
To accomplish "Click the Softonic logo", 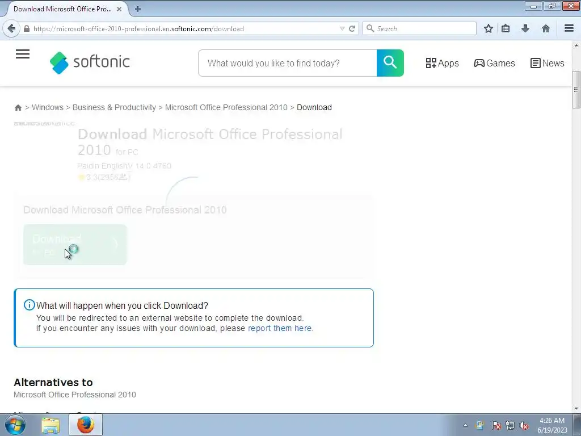I will pos(90,62).
